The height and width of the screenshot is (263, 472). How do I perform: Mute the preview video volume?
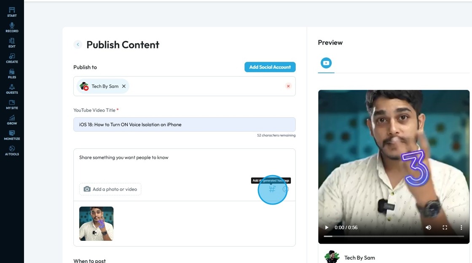coord(428,228)
